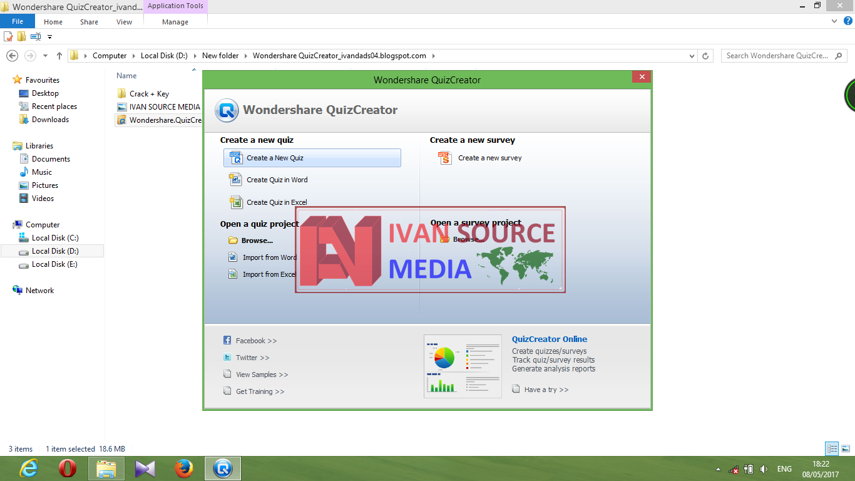Open Favourites in navigation pane
This screenshot has width=855, height=481.
coord(42,80)
